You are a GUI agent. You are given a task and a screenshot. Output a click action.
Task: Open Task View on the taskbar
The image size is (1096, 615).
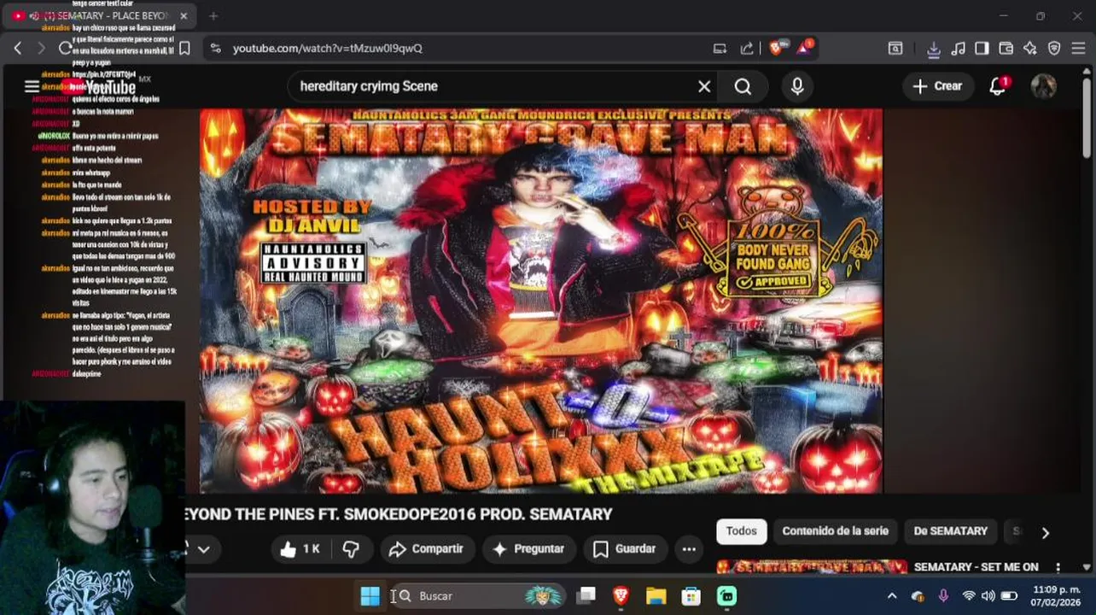click(586, 596)
